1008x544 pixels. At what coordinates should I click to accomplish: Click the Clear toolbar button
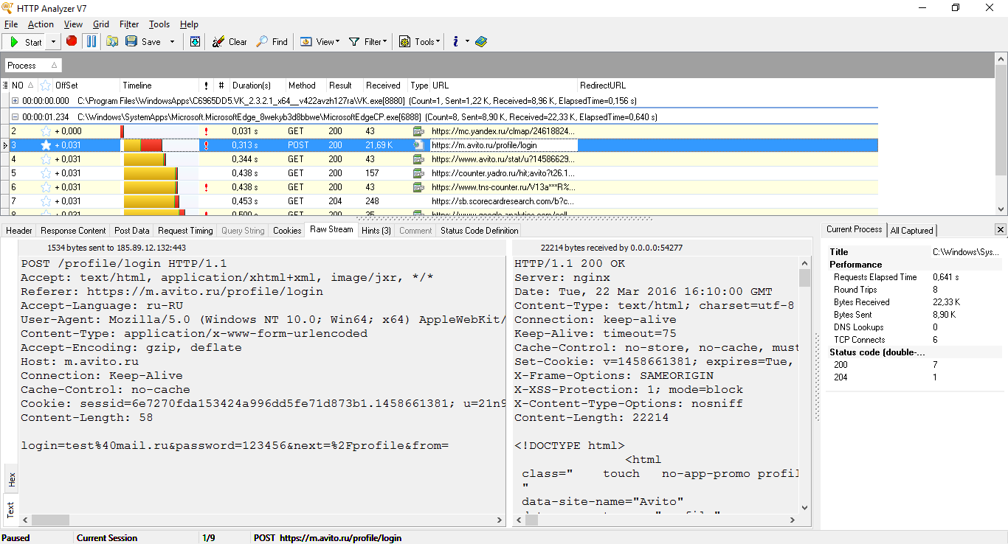pyautogui.click(x=229, y=42)
